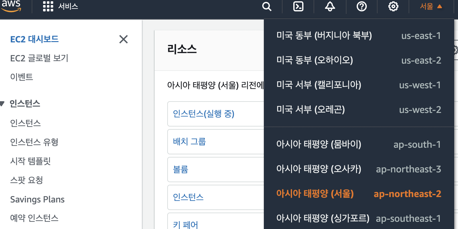The width and height of the screenshot is (458, 229).
Task: Select 아시아 태평양 (서울) ap-northeast-2 region
Action: click(x=359, y=194)
